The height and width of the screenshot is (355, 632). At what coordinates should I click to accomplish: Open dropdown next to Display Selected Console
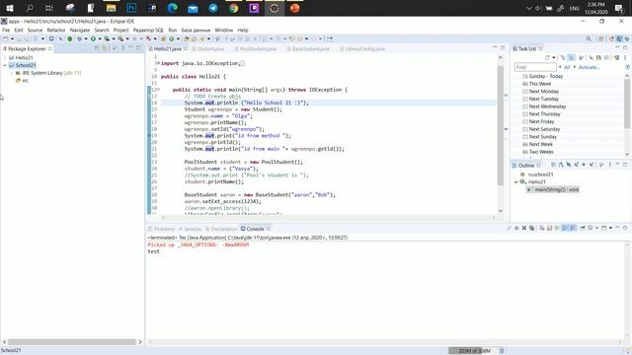[596, 228]
